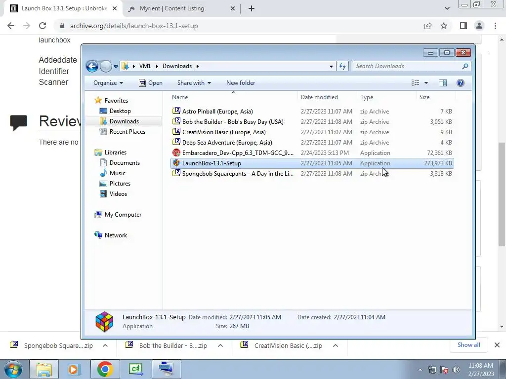Toggle the Chrome side panel icon
The height and width of the screenshot is (379, 506).
(x=464, y=26)
